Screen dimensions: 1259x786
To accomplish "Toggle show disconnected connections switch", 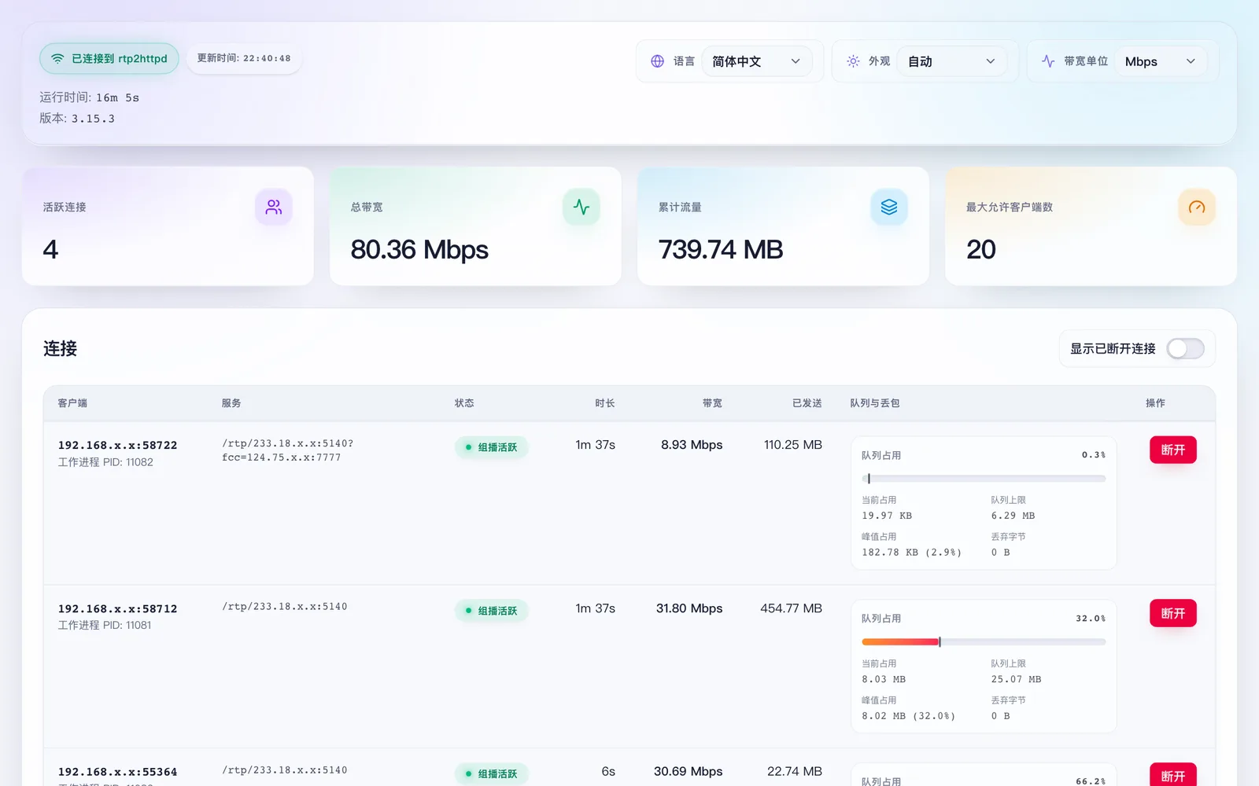I will [1185, 348].
